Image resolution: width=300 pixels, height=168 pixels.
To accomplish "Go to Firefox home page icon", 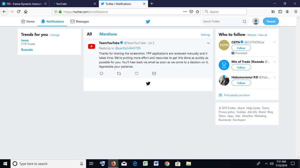I will click(25, 12).
